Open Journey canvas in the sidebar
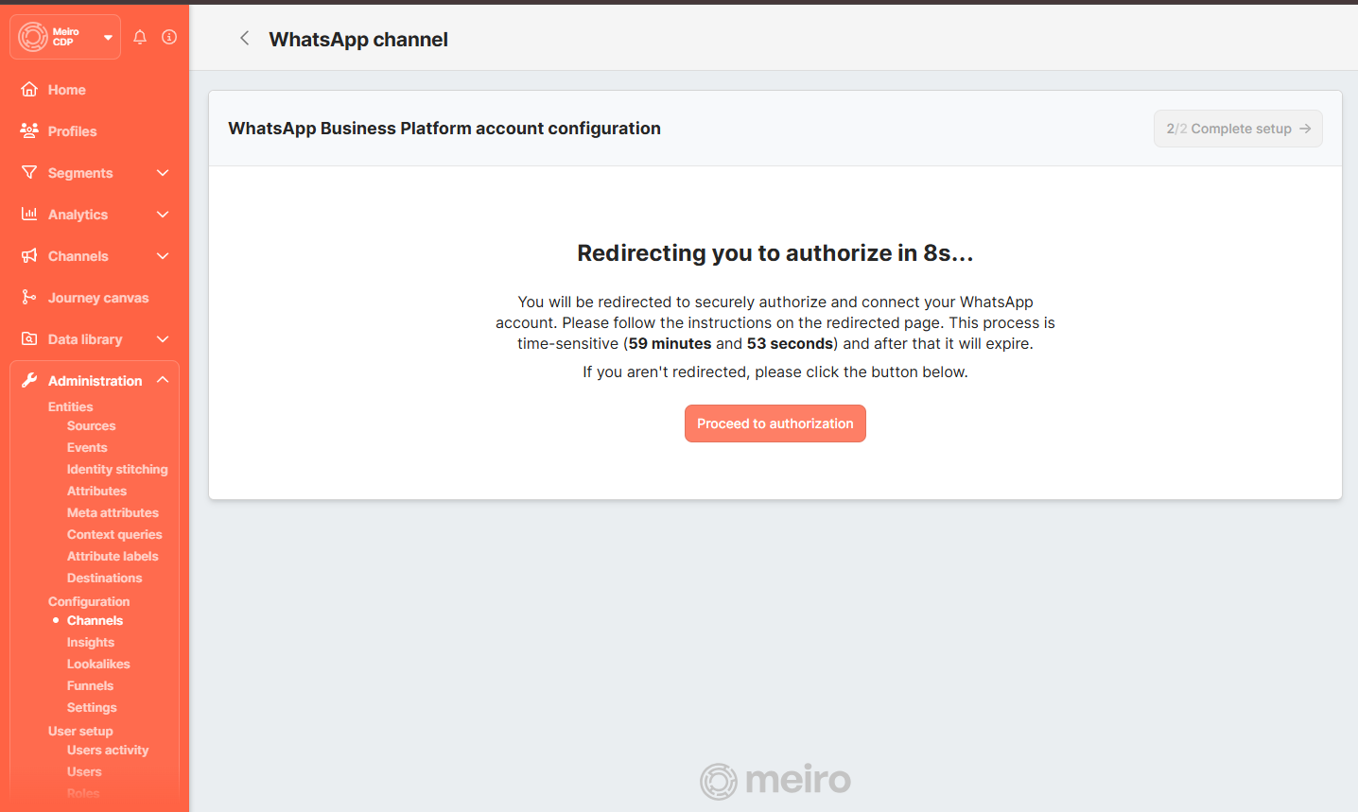1358x812 pixels. click(98, 298)
